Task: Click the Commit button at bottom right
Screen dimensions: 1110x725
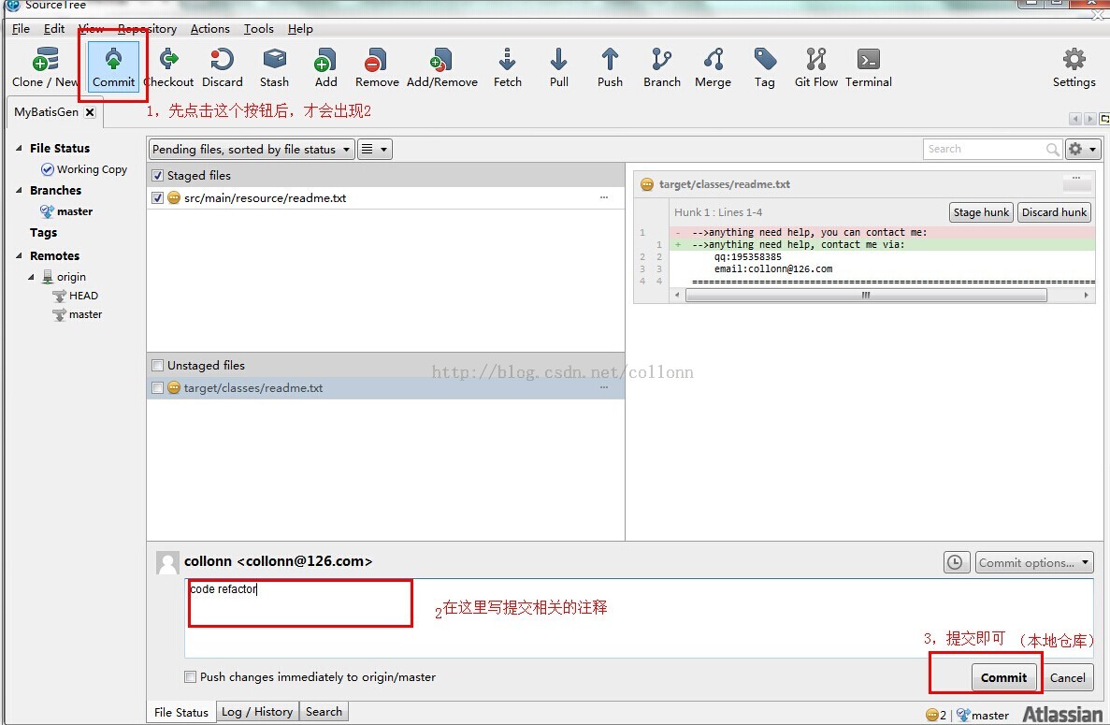Action: click(1004, 677)
